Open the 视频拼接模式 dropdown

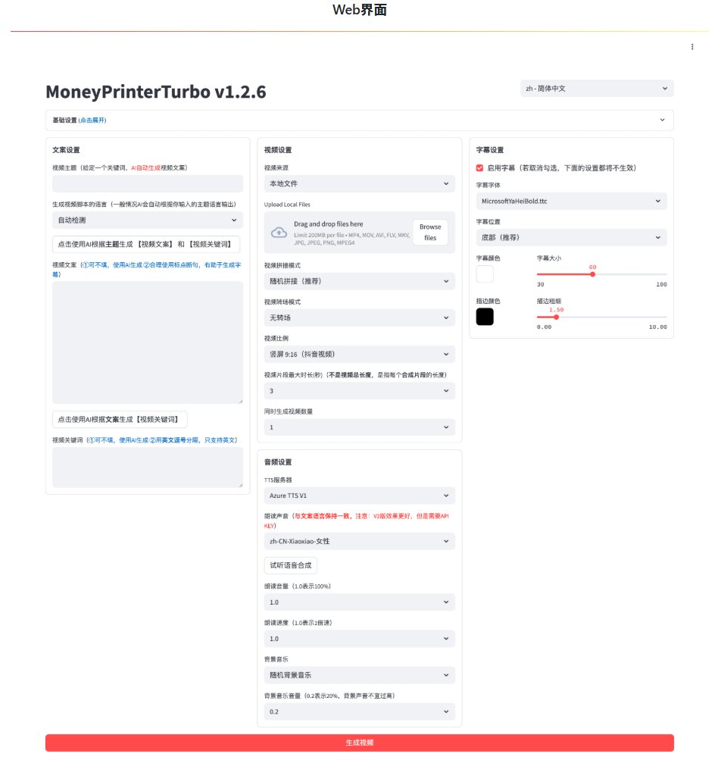359,281
